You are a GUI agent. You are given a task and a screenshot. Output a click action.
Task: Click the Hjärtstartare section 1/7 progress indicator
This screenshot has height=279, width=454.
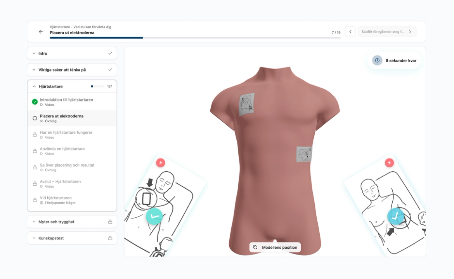(x=101, y=86)
